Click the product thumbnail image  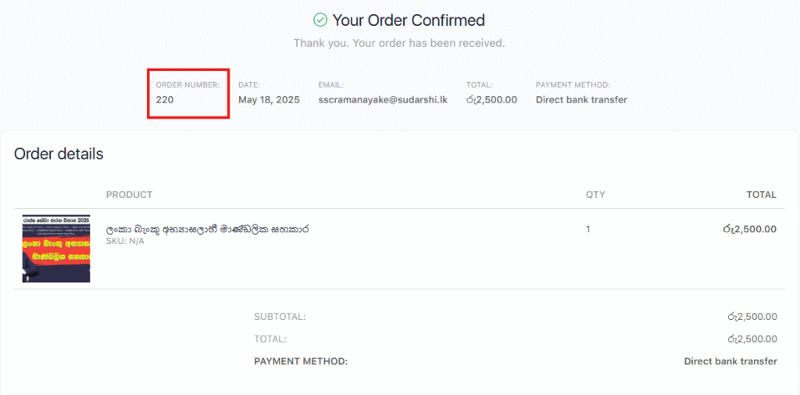[56, 249]
